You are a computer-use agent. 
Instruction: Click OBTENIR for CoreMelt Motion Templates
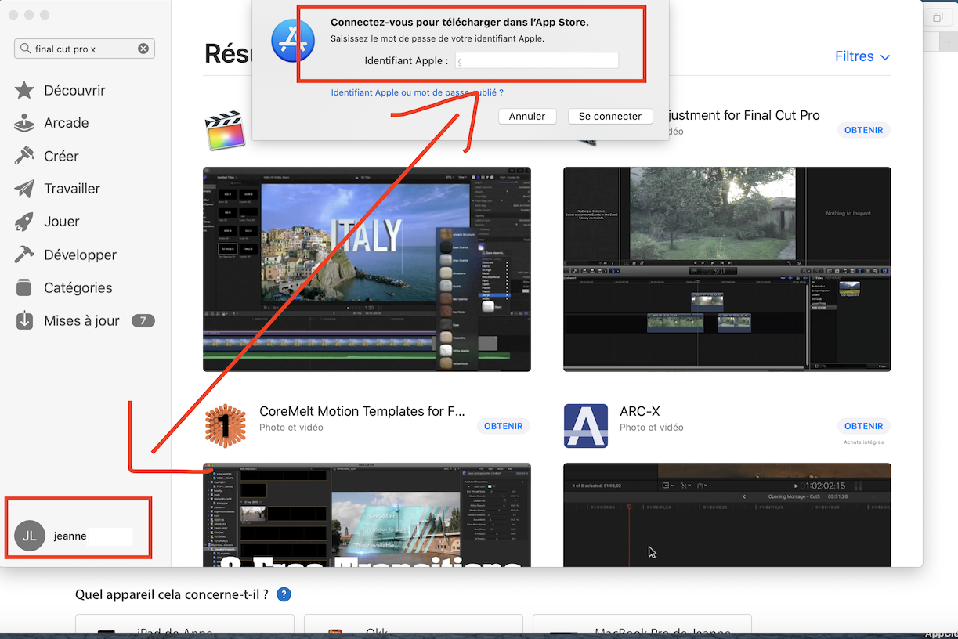point(503,426)
